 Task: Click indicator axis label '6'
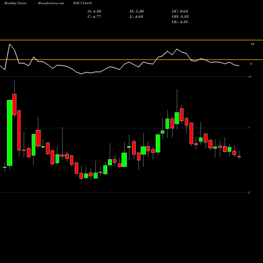click(251, 64)
